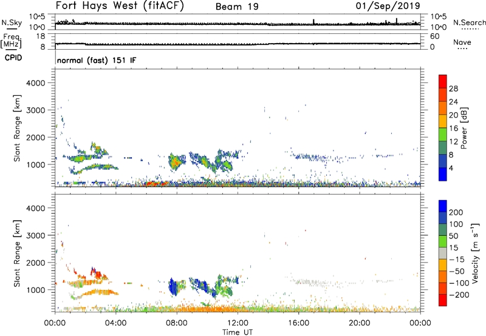The height and width of the screenshot is (336, 486).
Task: Click the "Velocity [m s-1]" colorbar title
Action: coord(475,253)
